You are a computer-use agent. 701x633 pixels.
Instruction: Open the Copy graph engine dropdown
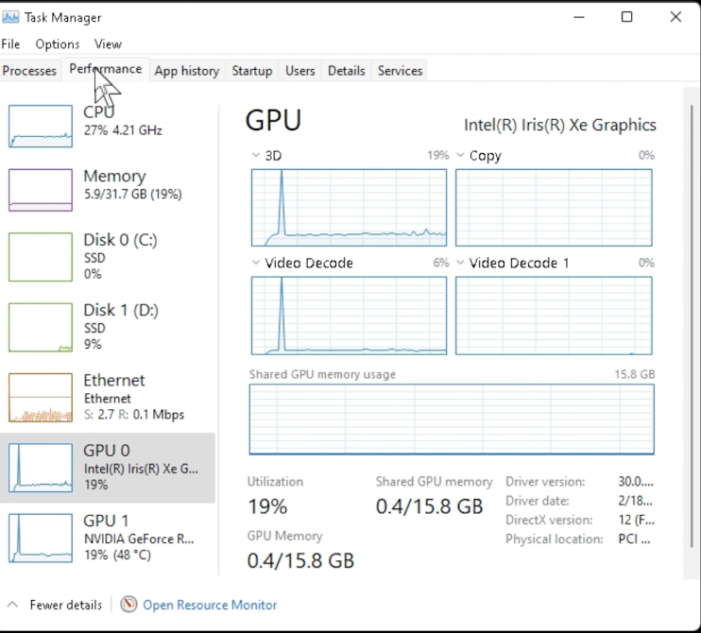coord(460,155)
